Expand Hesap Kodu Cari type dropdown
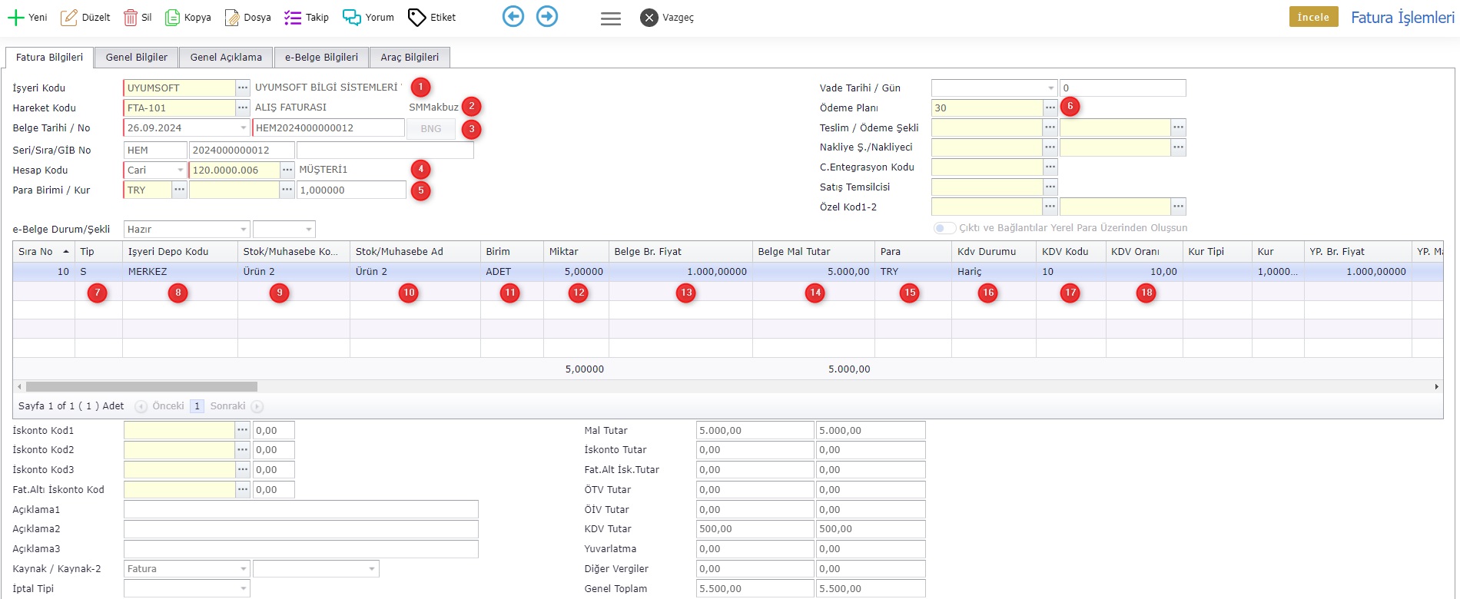This screenshot has width=1460, height=599. click(181, 170)
